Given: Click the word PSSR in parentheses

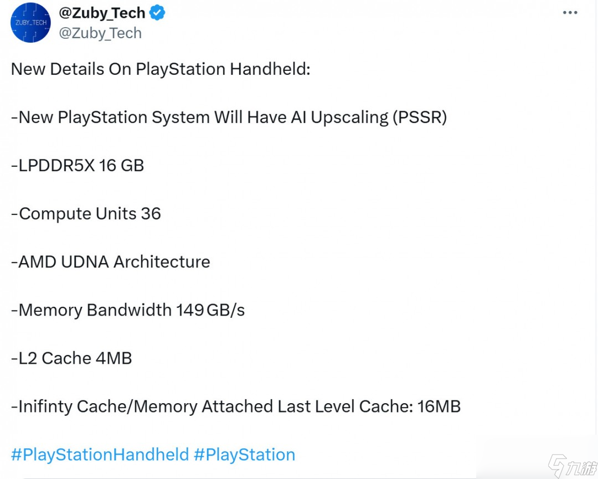Looking at the screenshot, I should 420,117.
